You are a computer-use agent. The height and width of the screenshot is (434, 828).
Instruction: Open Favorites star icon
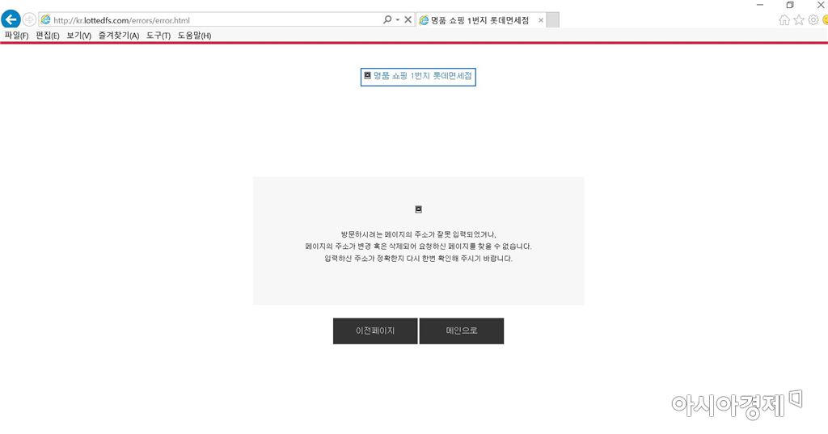click(799, 20)
